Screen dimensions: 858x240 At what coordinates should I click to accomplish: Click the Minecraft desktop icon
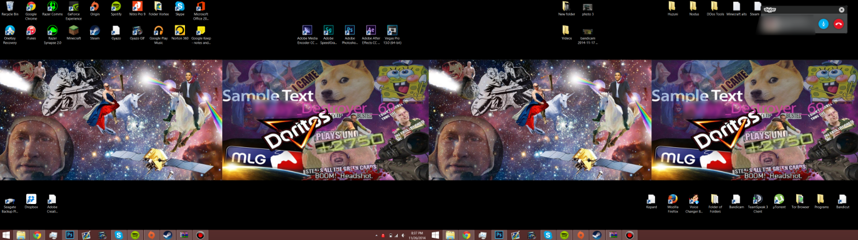tap(73, 33)
